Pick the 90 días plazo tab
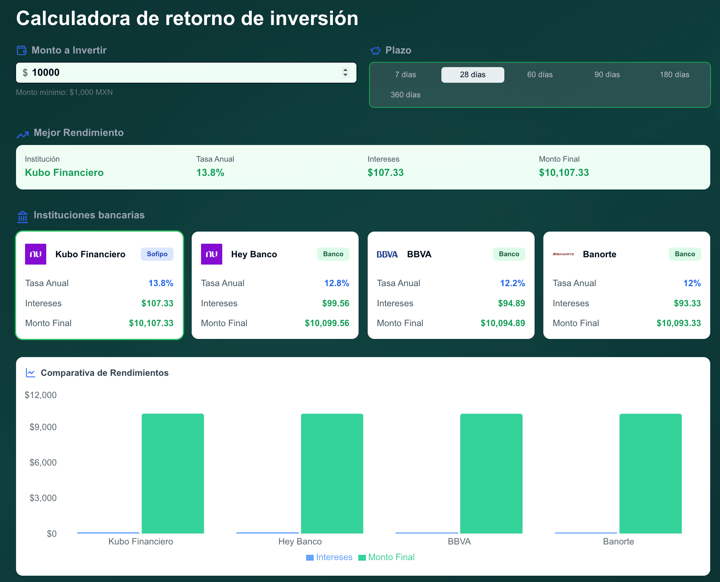The width and height of the screenshot is (720, 582). click(607, 75)
